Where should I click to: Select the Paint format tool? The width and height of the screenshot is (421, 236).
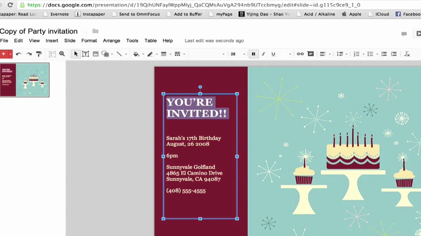[39, 54]
